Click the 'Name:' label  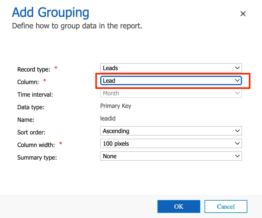[x=26, y=120]
